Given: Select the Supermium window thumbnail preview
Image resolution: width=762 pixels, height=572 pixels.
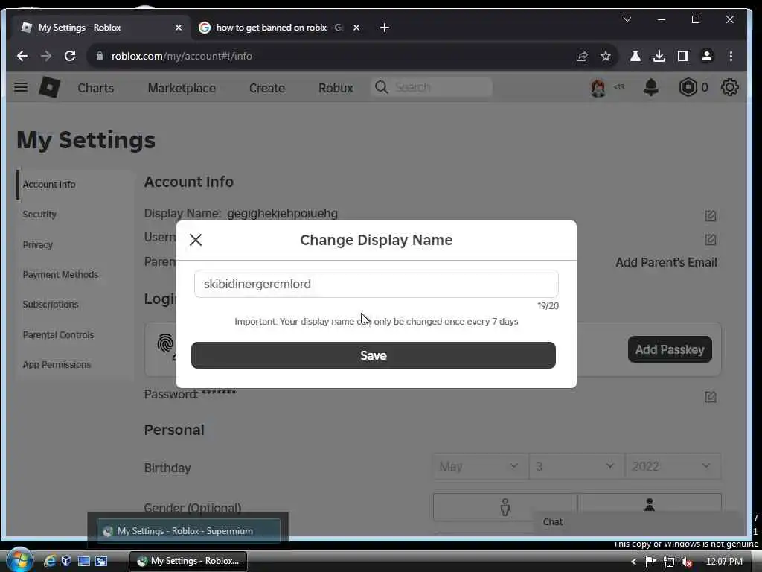Looking at the screenshot, I should pos(188,530).
